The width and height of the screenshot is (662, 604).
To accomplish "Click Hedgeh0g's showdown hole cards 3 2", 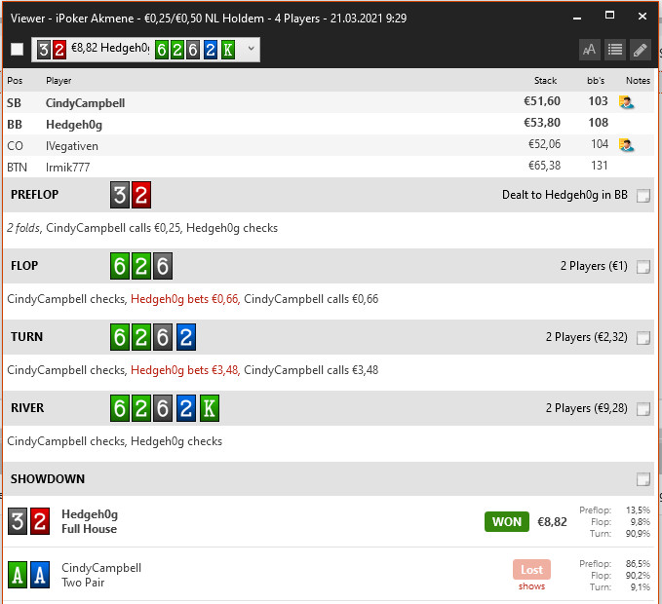I will 28,521.
